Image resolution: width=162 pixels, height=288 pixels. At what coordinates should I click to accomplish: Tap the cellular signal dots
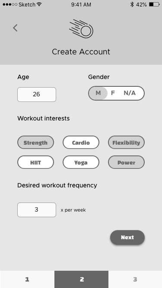pyautogui.click(x=10, y=4)
